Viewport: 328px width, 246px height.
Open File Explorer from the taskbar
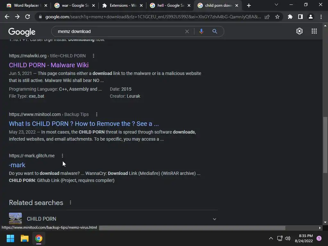(24, 238)
